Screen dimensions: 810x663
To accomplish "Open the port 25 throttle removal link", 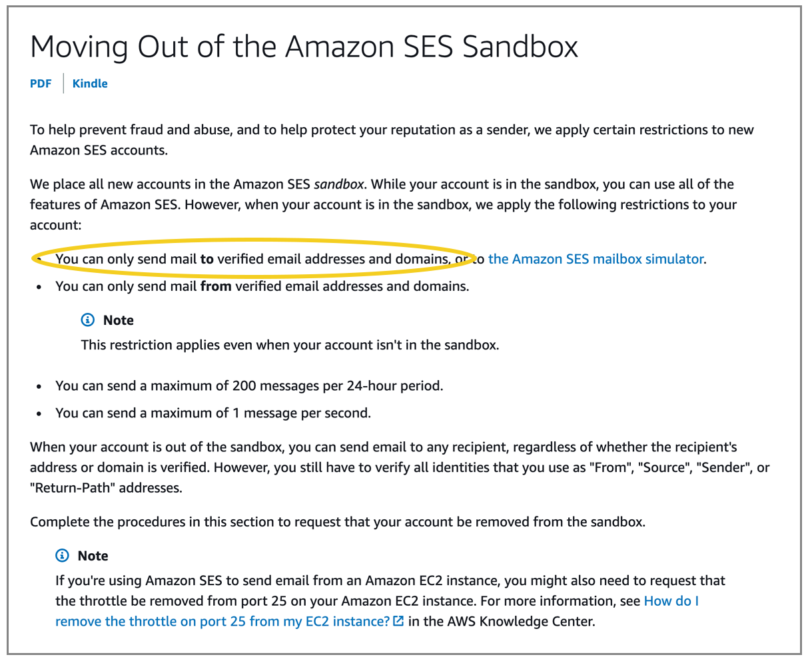I will point(377,611).
